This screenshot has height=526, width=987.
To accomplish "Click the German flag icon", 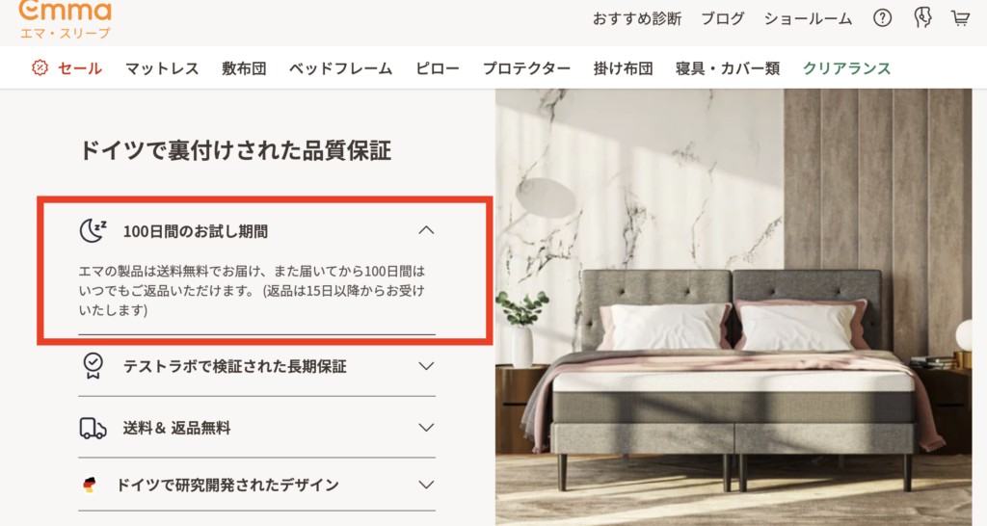I will 90,485.
